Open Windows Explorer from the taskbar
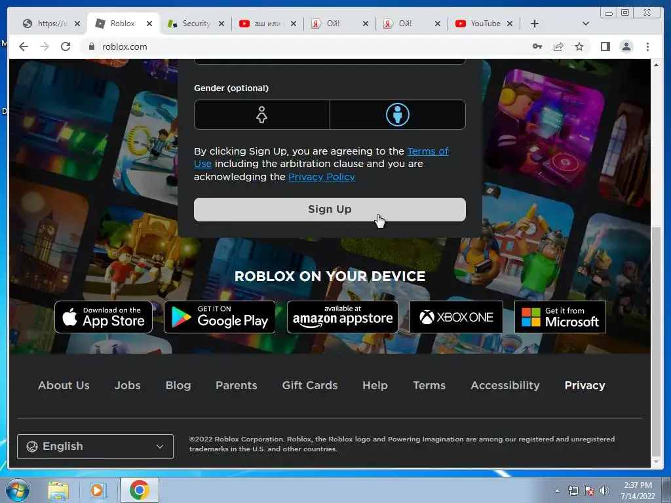 coord(58,490)
